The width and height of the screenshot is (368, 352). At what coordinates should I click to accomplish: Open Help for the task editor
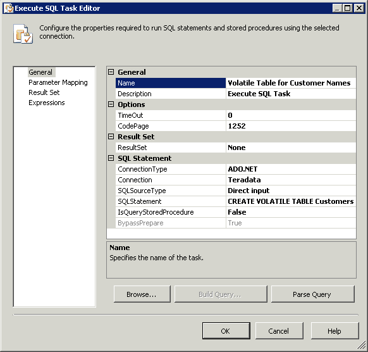(x=334, y=330)
